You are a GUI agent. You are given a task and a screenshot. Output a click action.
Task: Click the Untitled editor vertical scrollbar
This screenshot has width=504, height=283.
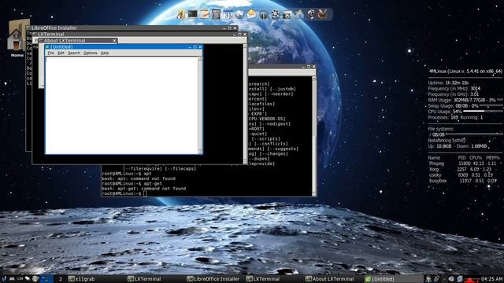click(200, 105)
